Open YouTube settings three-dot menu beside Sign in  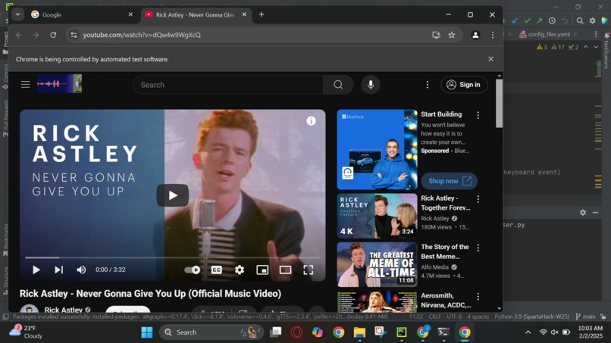coord(428,85)
